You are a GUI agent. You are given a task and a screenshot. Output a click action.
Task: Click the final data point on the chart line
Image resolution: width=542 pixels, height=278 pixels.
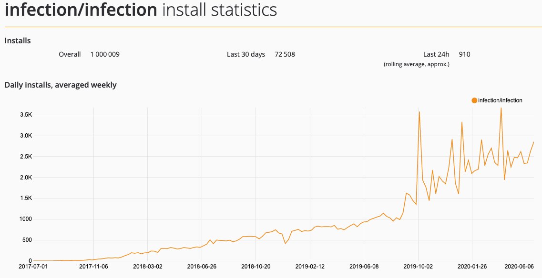point(534,142)
